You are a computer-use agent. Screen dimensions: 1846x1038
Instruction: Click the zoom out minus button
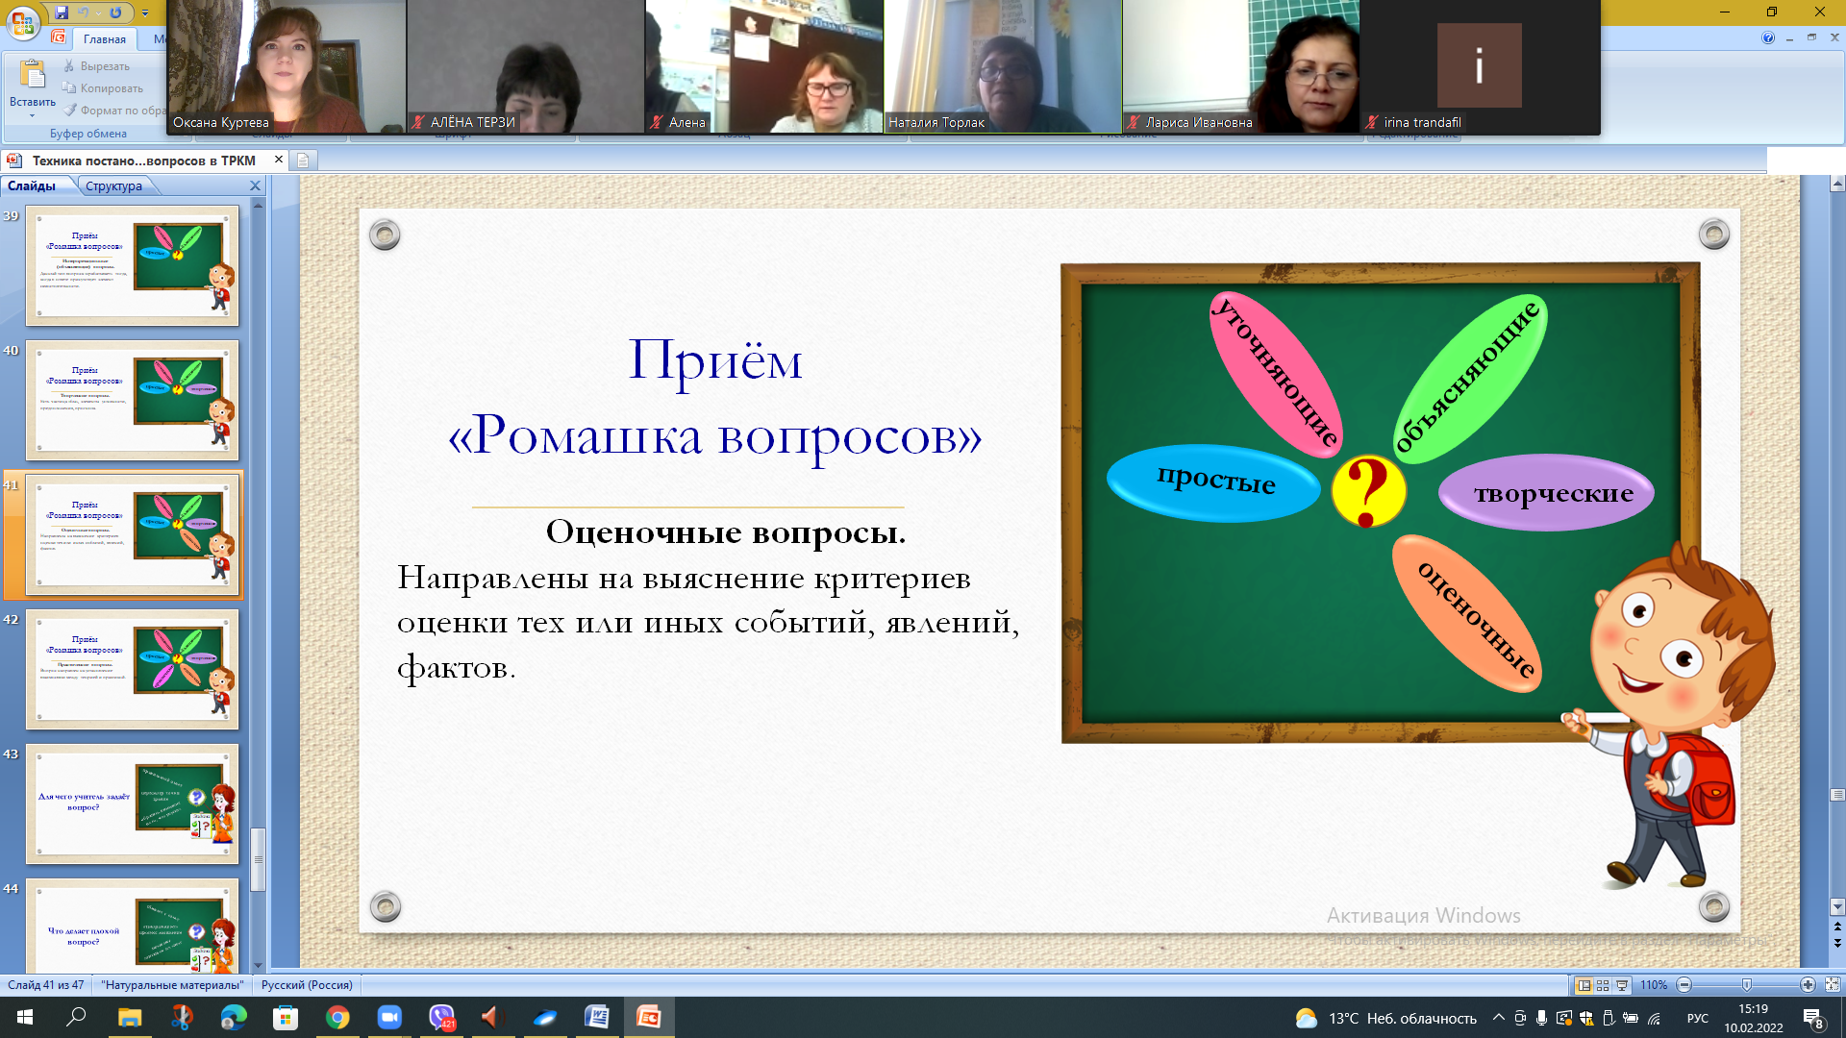click(x=1684, y=985)
